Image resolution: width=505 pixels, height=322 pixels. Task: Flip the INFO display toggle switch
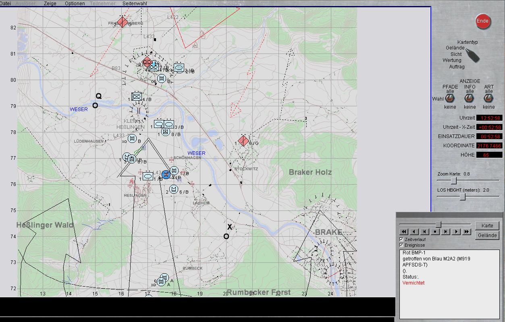pyautogui.click(x=469, y=98)
